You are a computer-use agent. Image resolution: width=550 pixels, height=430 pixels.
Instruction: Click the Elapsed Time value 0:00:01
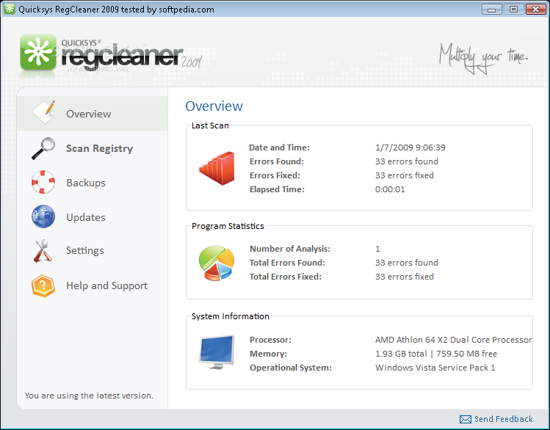click(x=390, y=189)
